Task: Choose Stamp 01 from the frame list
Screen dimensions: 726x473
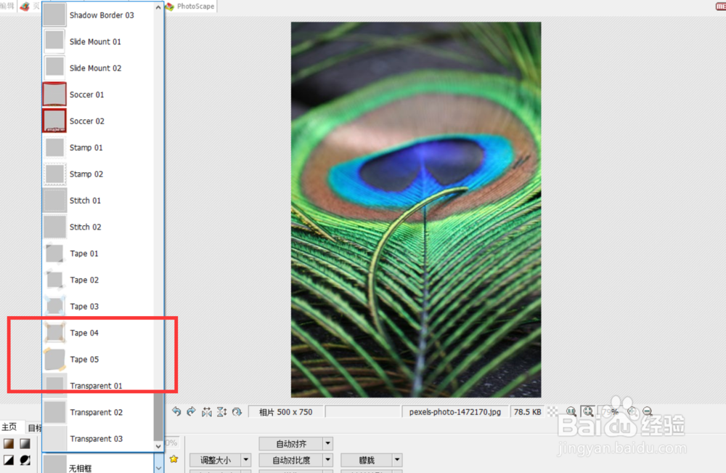Action: coord(98,147)
